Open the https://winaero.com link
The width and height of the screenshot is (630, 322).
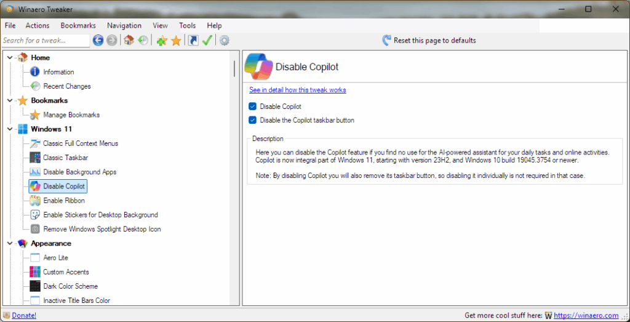click(586, 316)
